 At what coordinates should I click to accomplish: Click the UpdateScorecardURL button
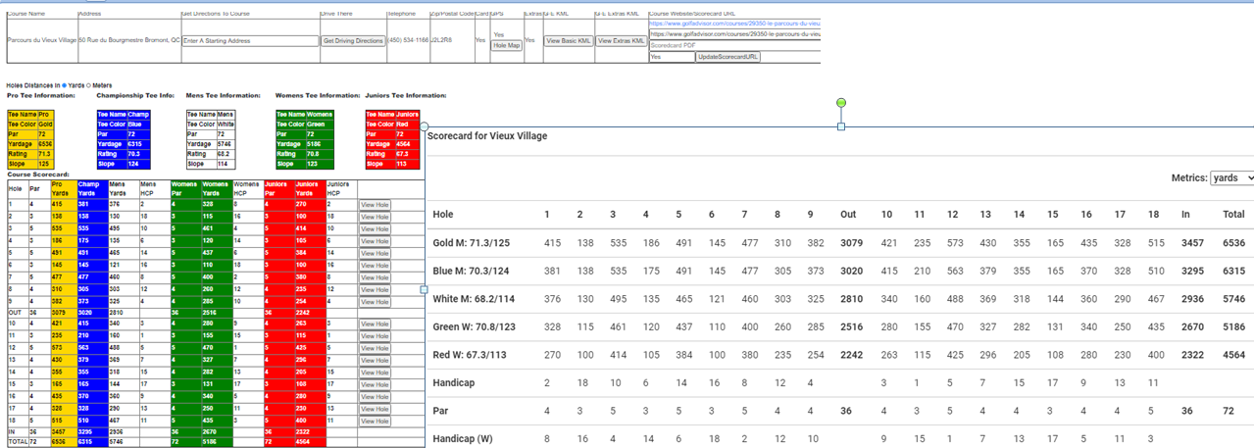click(727, 57)
